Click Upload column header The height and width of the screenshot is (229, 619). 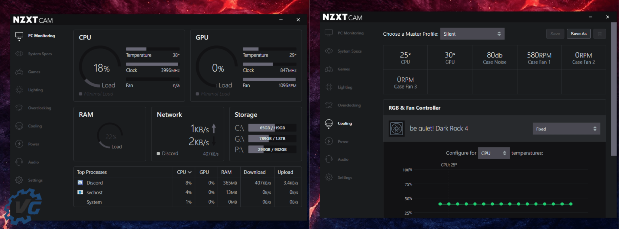(285, 172)
